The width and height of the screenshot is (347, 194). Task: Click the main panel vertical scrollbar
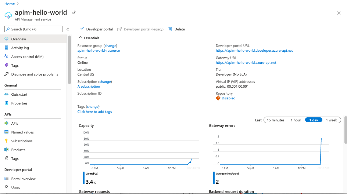[x=346, y=130]
